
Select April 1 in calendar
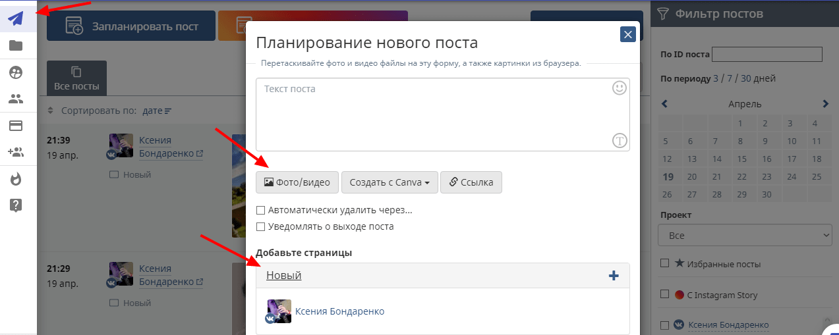(x=741, y=123)
